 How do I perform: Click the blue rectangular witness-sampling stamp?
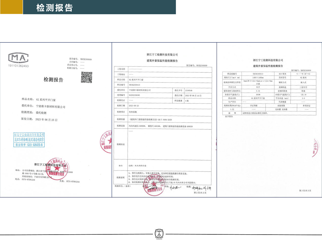tap(29, 140)
